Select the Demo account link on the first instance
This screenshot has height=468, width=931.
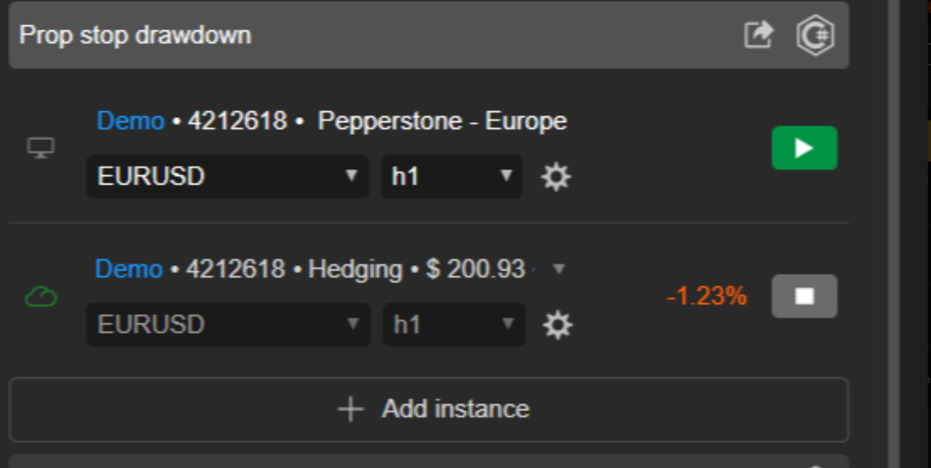pyautogui.click(x=130, y=121)
